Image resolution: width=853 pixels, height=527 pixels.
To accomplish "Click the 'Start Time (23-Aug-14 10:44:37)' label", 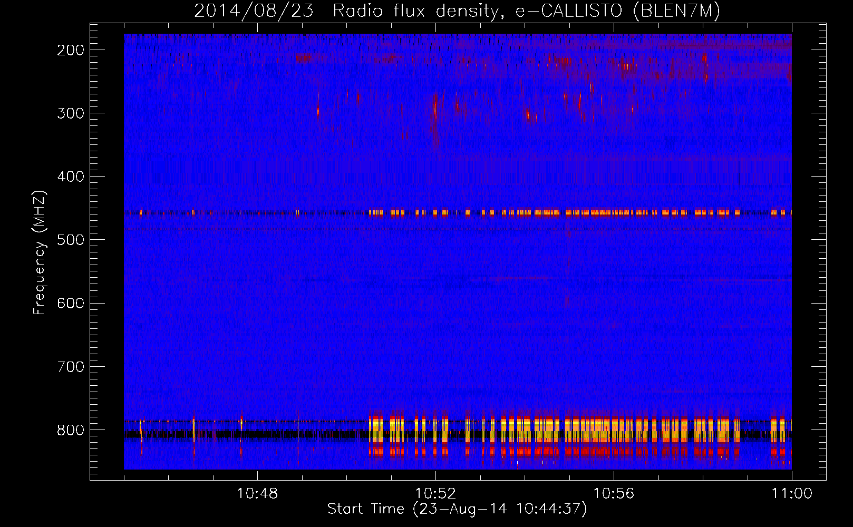I will coord(457,509).
